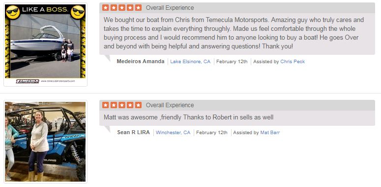
Task: Open the Like a Boss boat photo
Action: [45, 45]
